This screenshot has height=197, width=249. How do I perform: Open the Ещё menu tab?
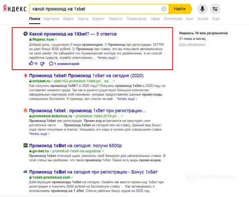pyautogui.click(x=216, y=18)
